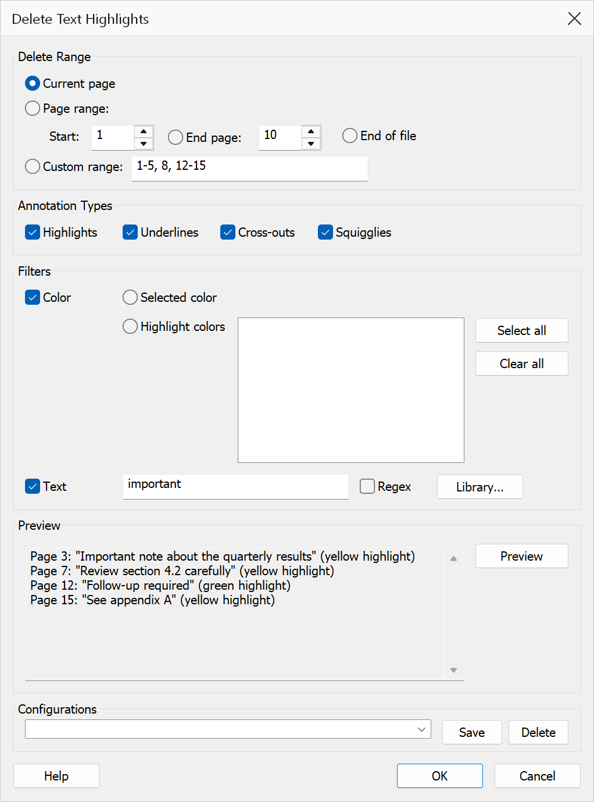Click the Preview button
Viewport: 594px width, 802px height.
click(x=522, y=556)
